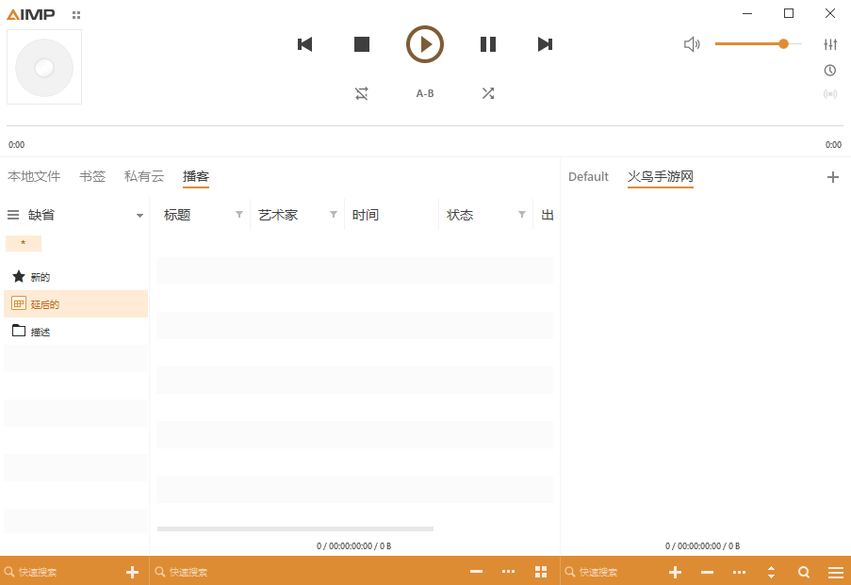851x585 pixels.
Task: Open the scheduler clock icon
Action: point(830,70)
